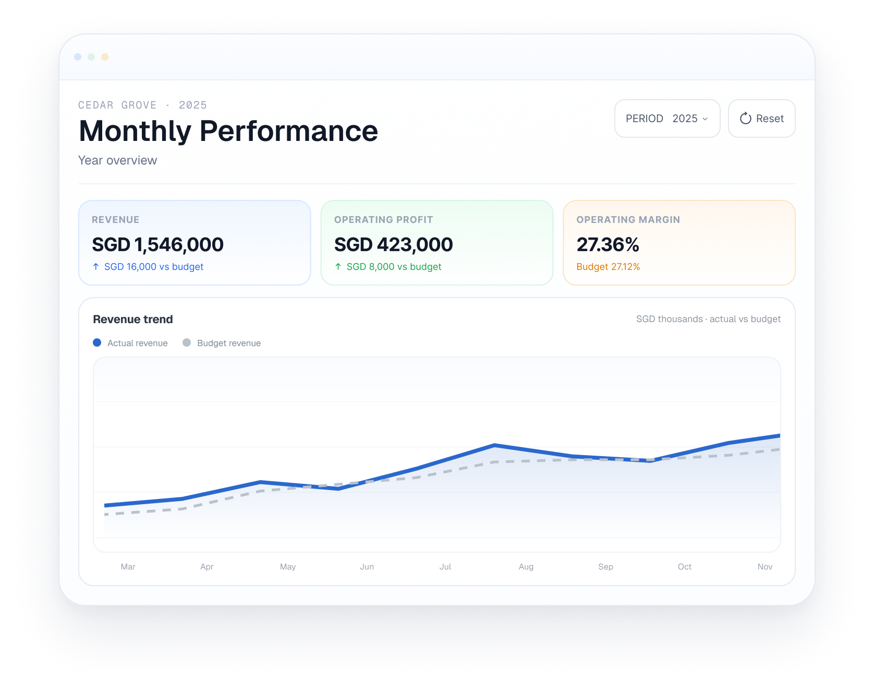Viewport: 874px width, 690px height.
Task: Click the "SGD 1,546,000" value
Action: tap(157, 244)
